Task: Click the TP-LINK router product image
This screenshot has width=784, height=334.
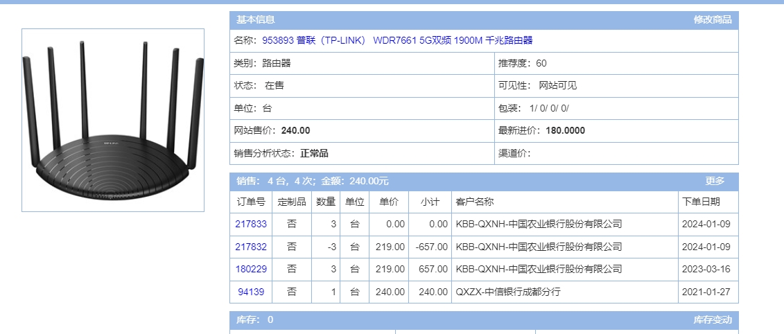Action: [113, 120]
